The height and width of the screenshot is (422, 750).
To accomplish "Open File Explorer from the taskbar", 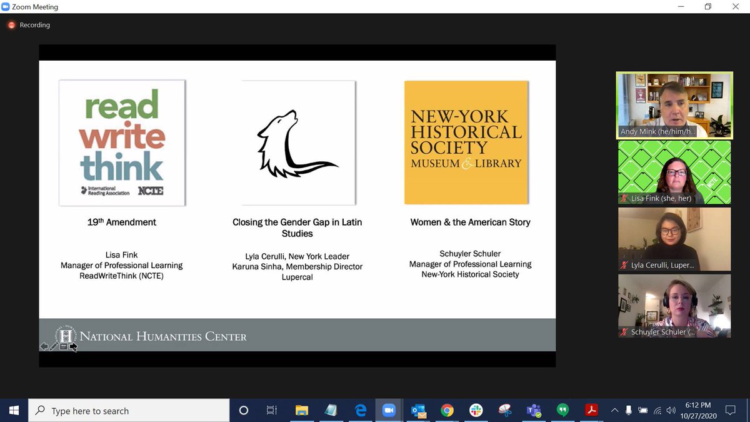I will tap(302, 411).
